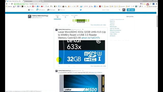Close the Новая вкладка tab
Viewport: 163px width, 92px height.
point(40,1)
